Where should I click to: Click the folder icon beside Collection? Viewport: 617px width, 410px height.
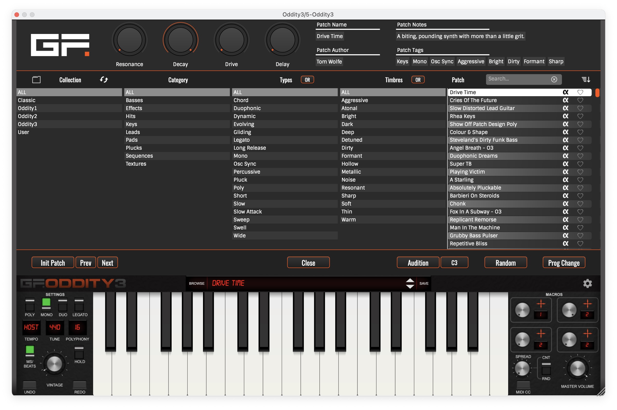(36, 79)
